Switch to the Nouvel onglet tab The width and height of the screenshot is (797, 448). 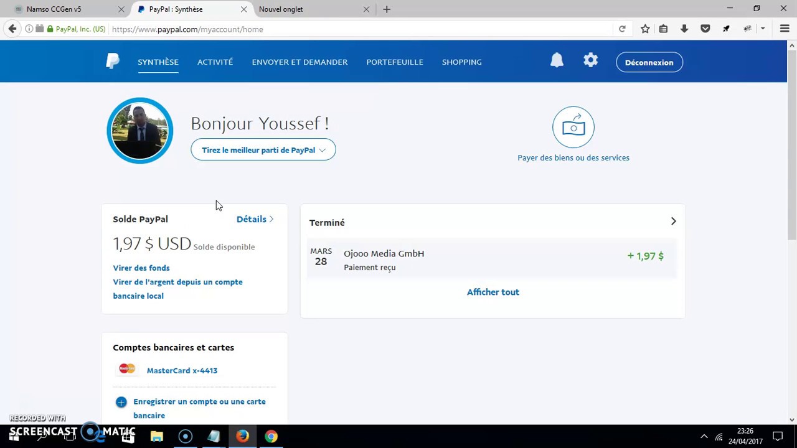[314, 9]
